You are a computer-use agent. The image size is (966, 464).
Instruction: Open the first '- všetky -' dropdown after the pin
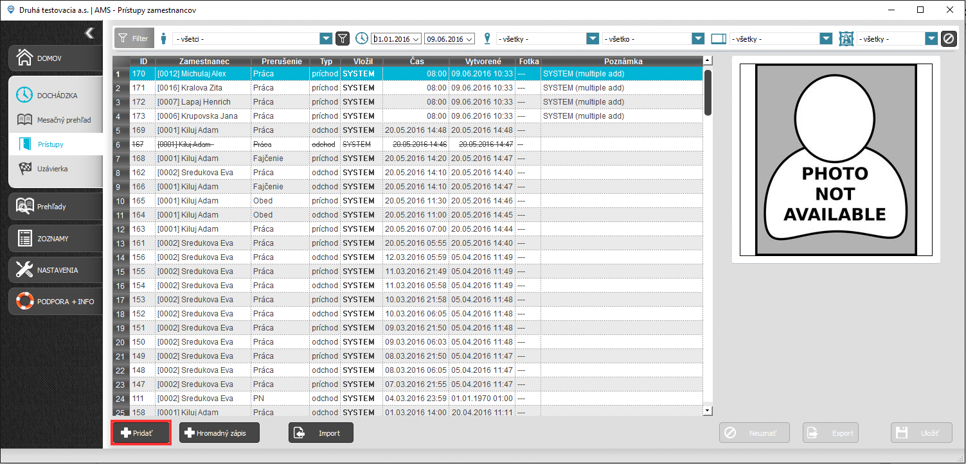[x=593, y=39]
